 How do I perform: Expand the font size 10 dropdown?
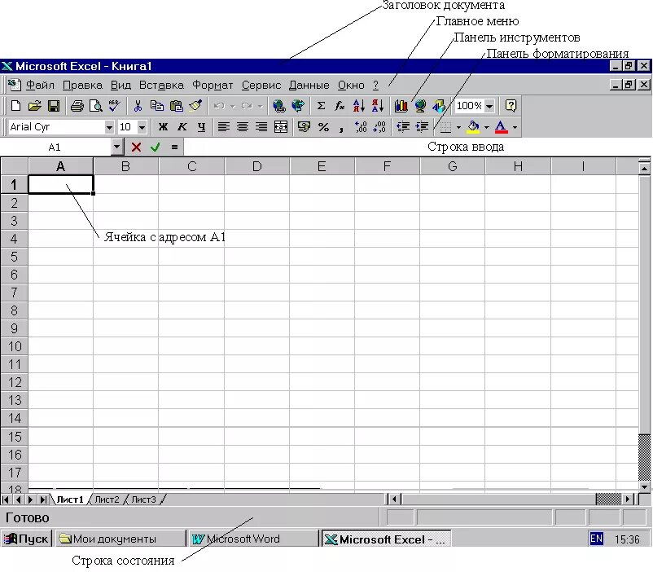pyautogui.click(x=142, y=127)
